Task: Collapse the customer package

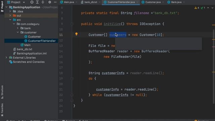Action: (18, 32)
